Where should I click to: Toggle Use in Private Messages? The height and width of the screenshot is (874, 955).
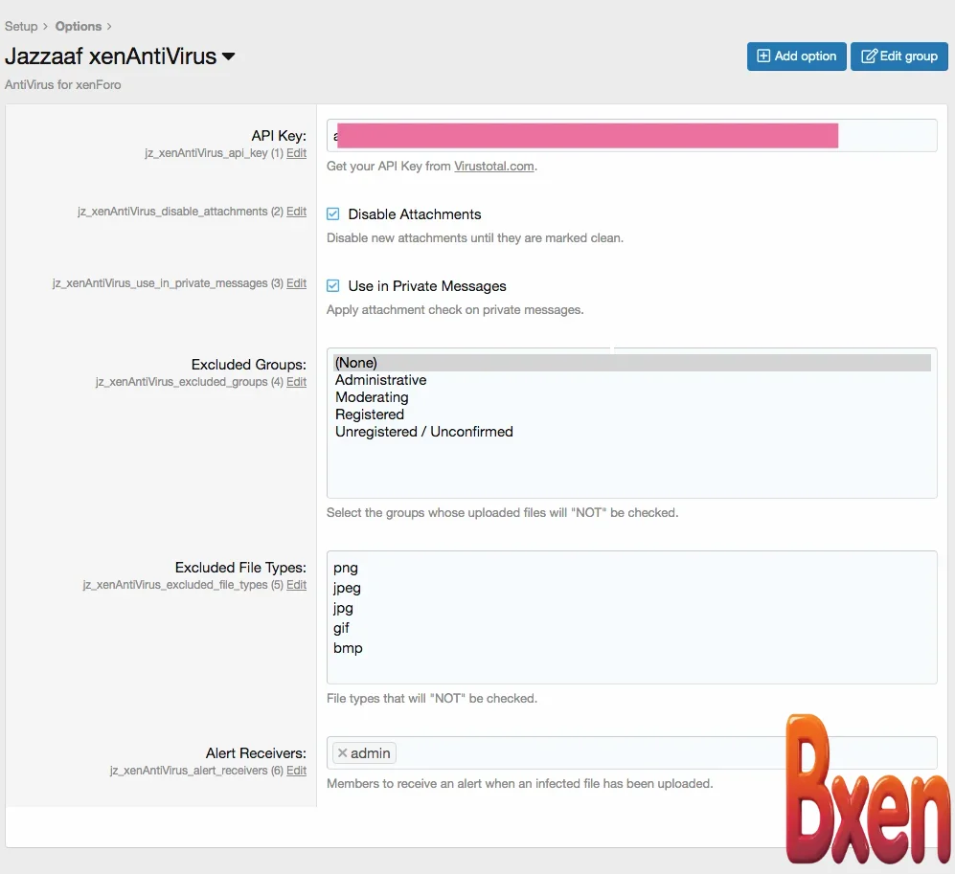pos(335,285)
